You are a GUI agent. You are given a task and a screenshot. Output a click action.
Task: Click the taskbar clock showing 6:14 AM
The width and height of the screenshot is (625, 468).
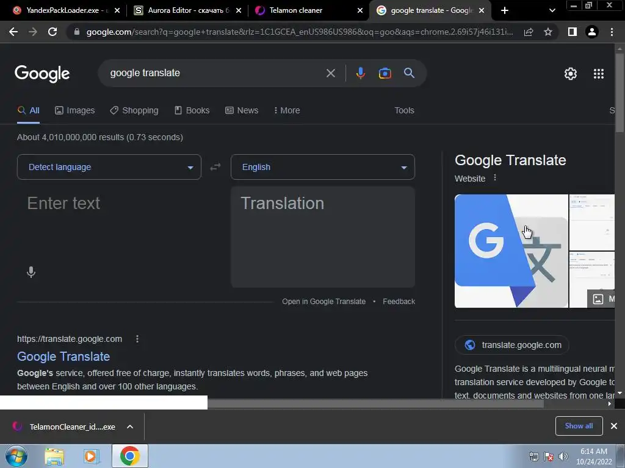(x=594, y=456)
